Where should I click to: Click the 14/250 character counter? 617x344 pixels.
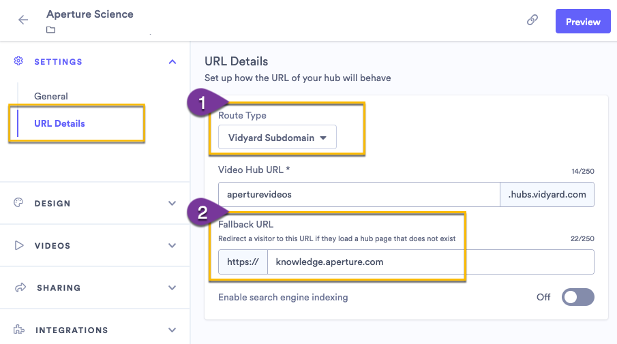(x=583, y=172)
